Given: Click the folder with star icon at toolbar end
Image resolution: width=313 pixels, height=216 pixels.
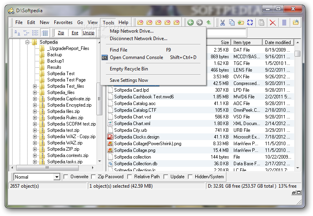Looking at the screenshot, I should 296,22.
